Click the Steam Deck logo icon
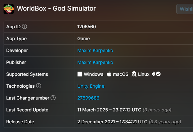193x132 pixels. click(153, 74)
